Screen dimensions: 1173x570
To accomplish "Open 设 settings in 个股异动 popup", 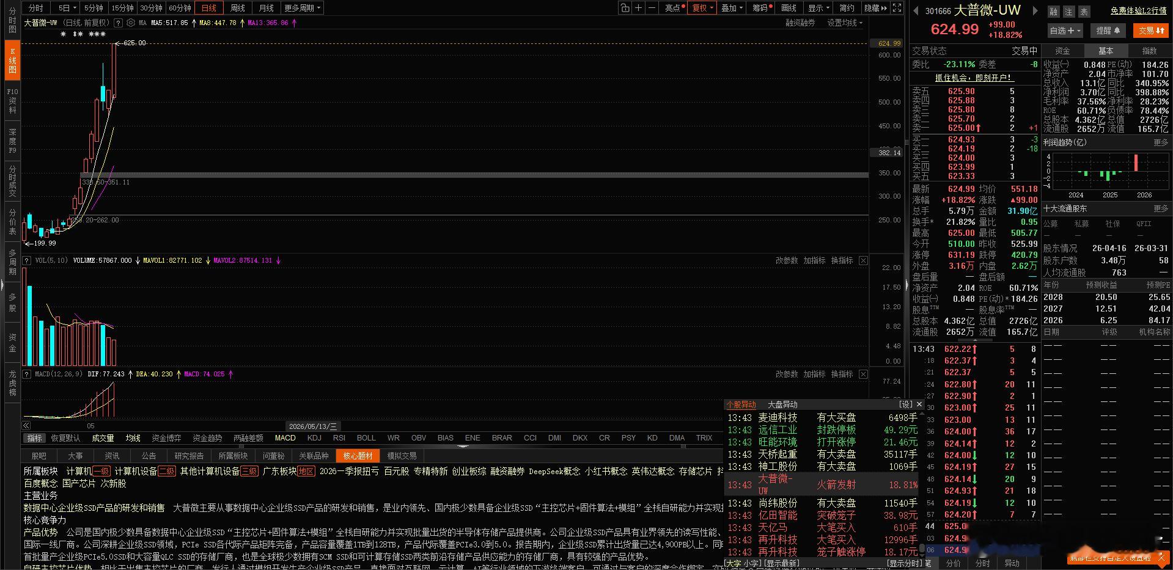I will [x=905, y=404].
